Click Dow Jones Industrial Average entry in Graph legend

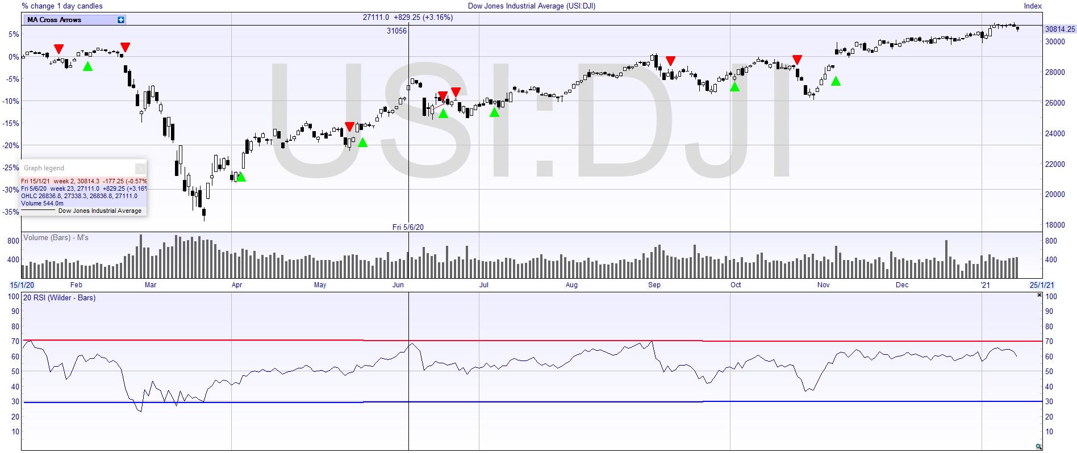[100, 211]
